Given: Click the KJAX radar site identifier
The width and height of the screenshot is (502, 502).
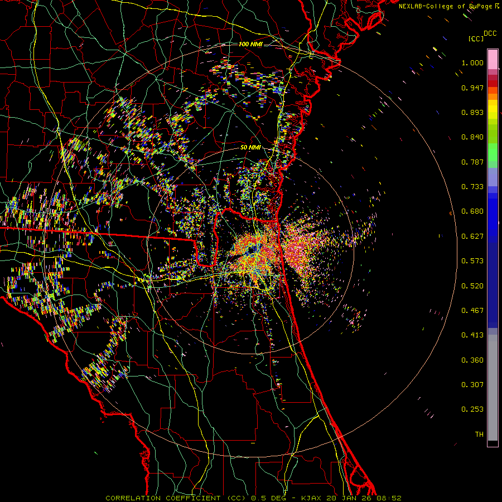Looking at the screenshot, I should (311, 498).
